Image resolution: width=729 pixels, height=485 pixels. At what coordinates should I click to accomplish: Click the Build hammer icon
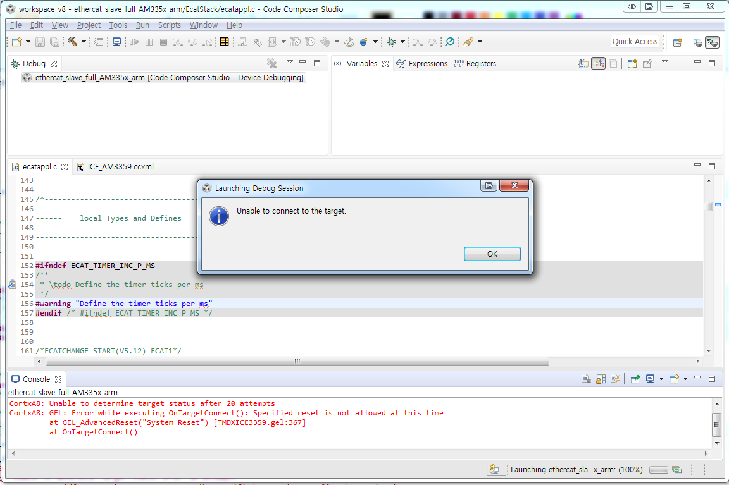tap(72, 42)
